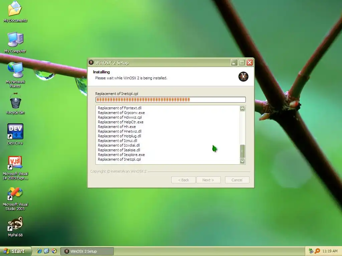
Task: Click the installation progress bar
Action: point(171,100)
